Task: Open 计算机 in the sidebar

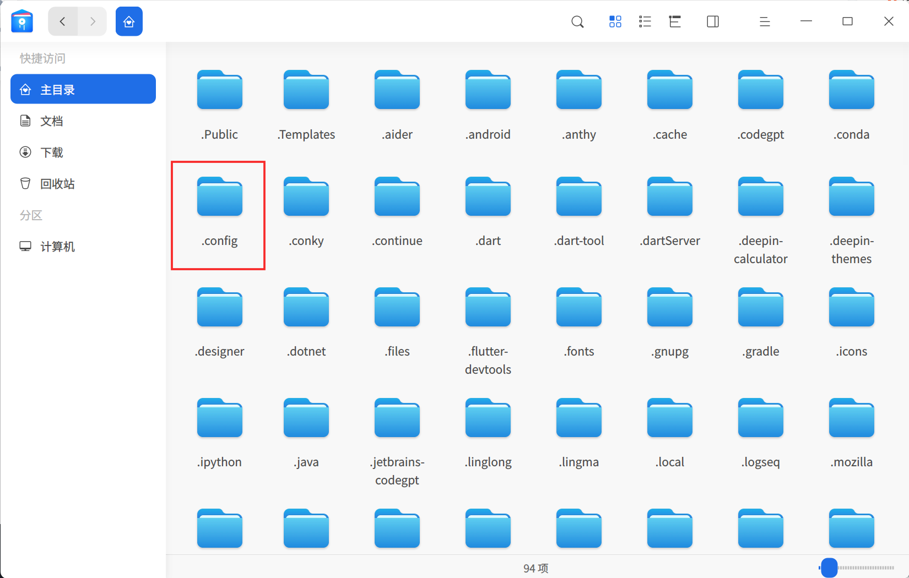Action: coord(83,247)
